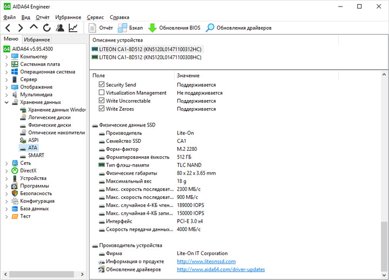Open Обновления драйверов from the toolbar
The width and height of the screenshot is (389, 280).
tap(239, 28)
